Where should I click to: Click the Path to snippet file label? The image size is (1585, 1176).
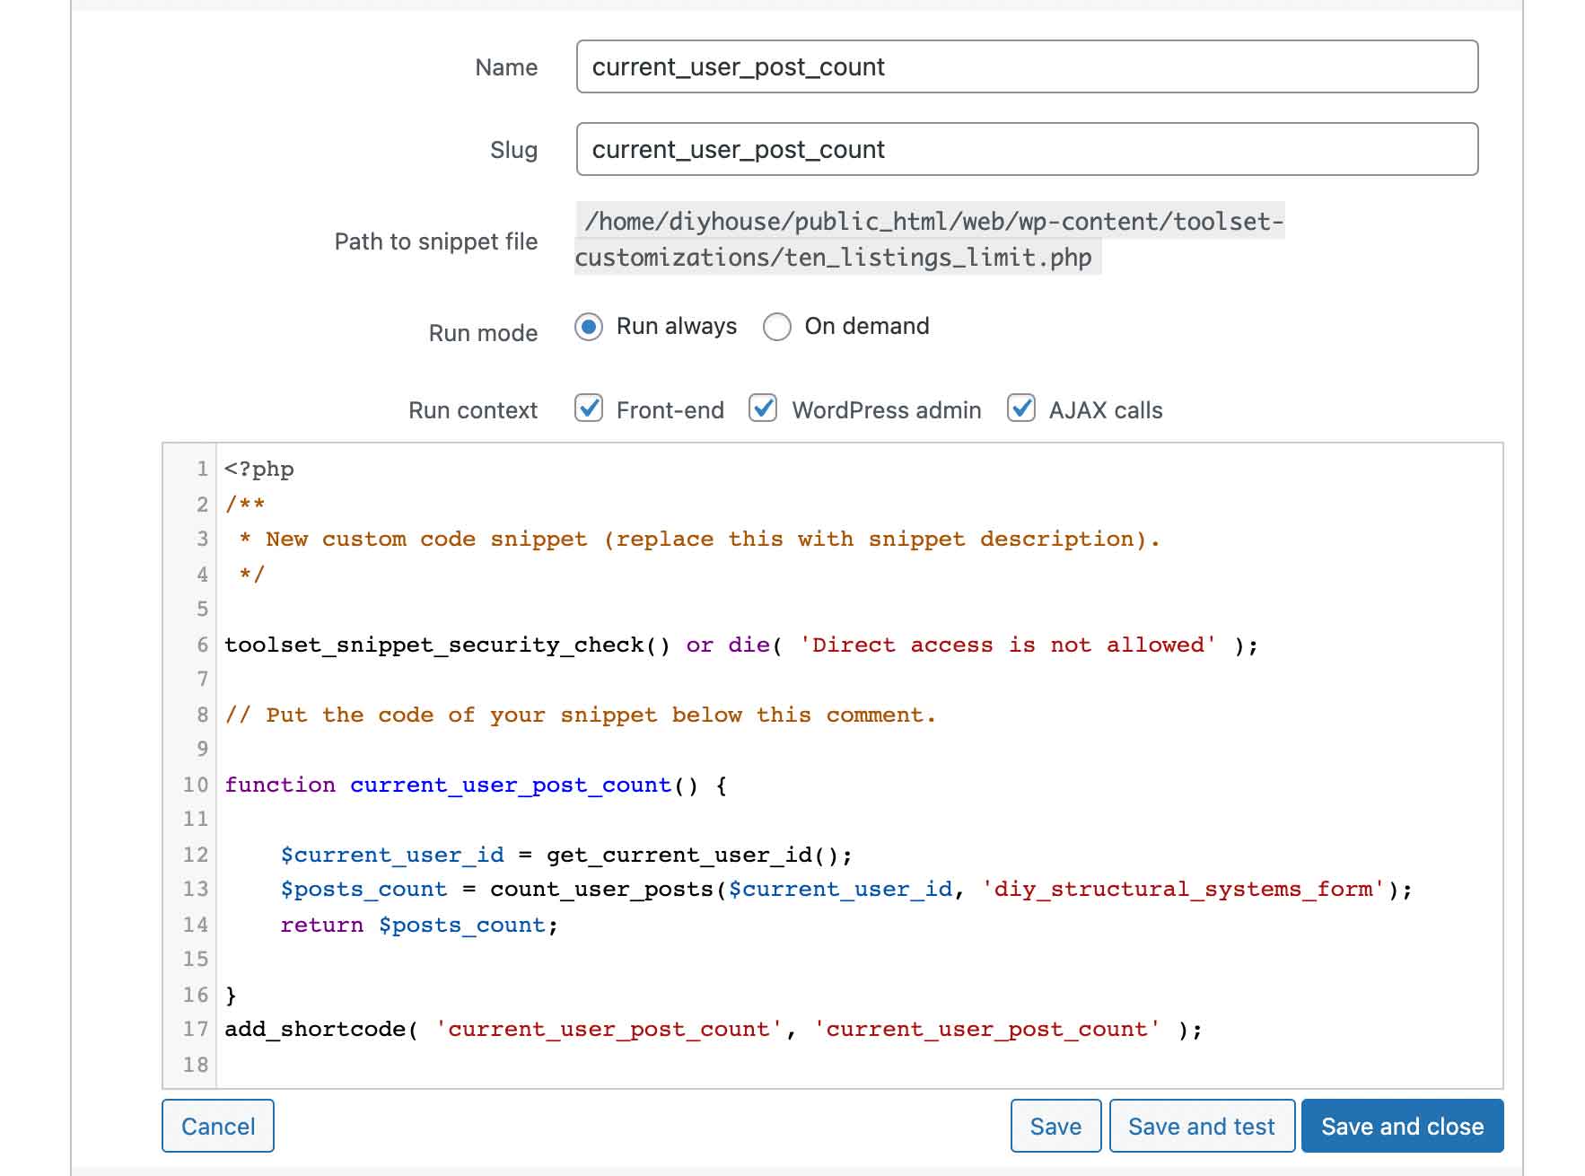[436, 241]
